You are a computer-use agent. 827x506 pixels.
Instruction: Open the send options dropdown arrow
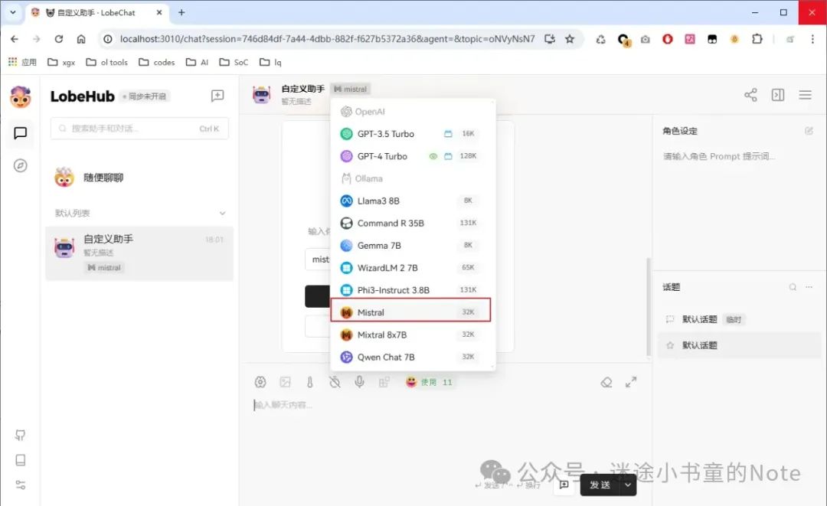point(628,485)
